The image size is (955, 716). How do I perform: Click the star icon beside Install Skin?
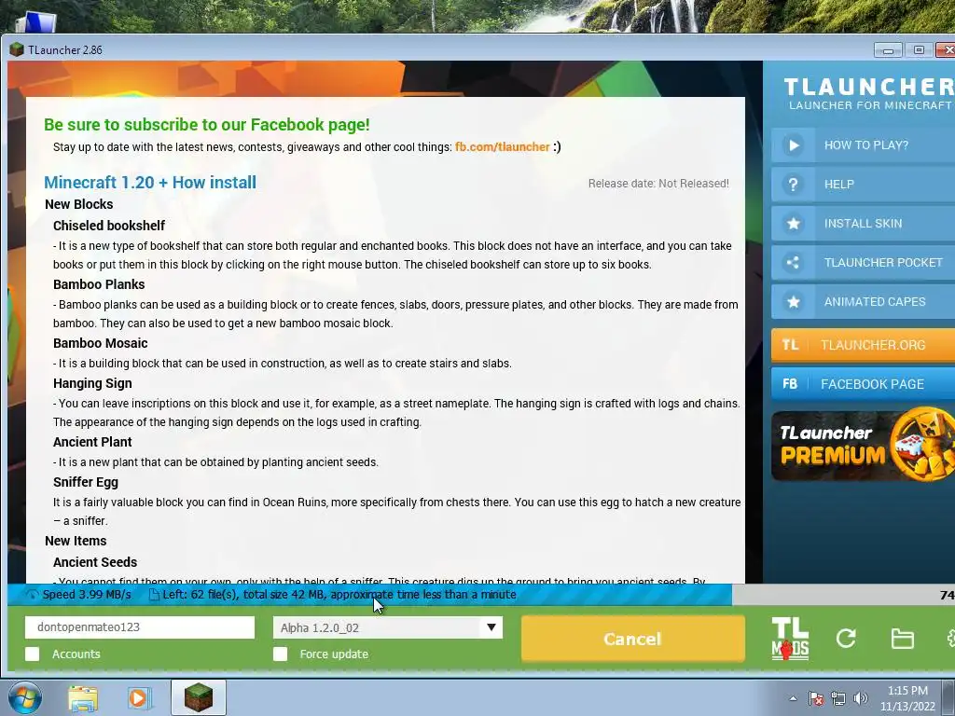pyautogui.click(x=793, y=224)
